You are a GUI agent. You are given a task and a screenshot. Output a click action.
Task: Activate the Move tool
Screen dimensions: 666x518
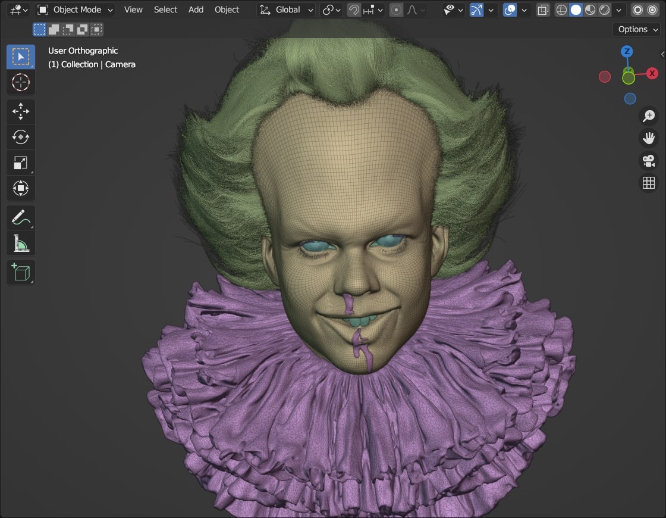click(x=21, y=111)
